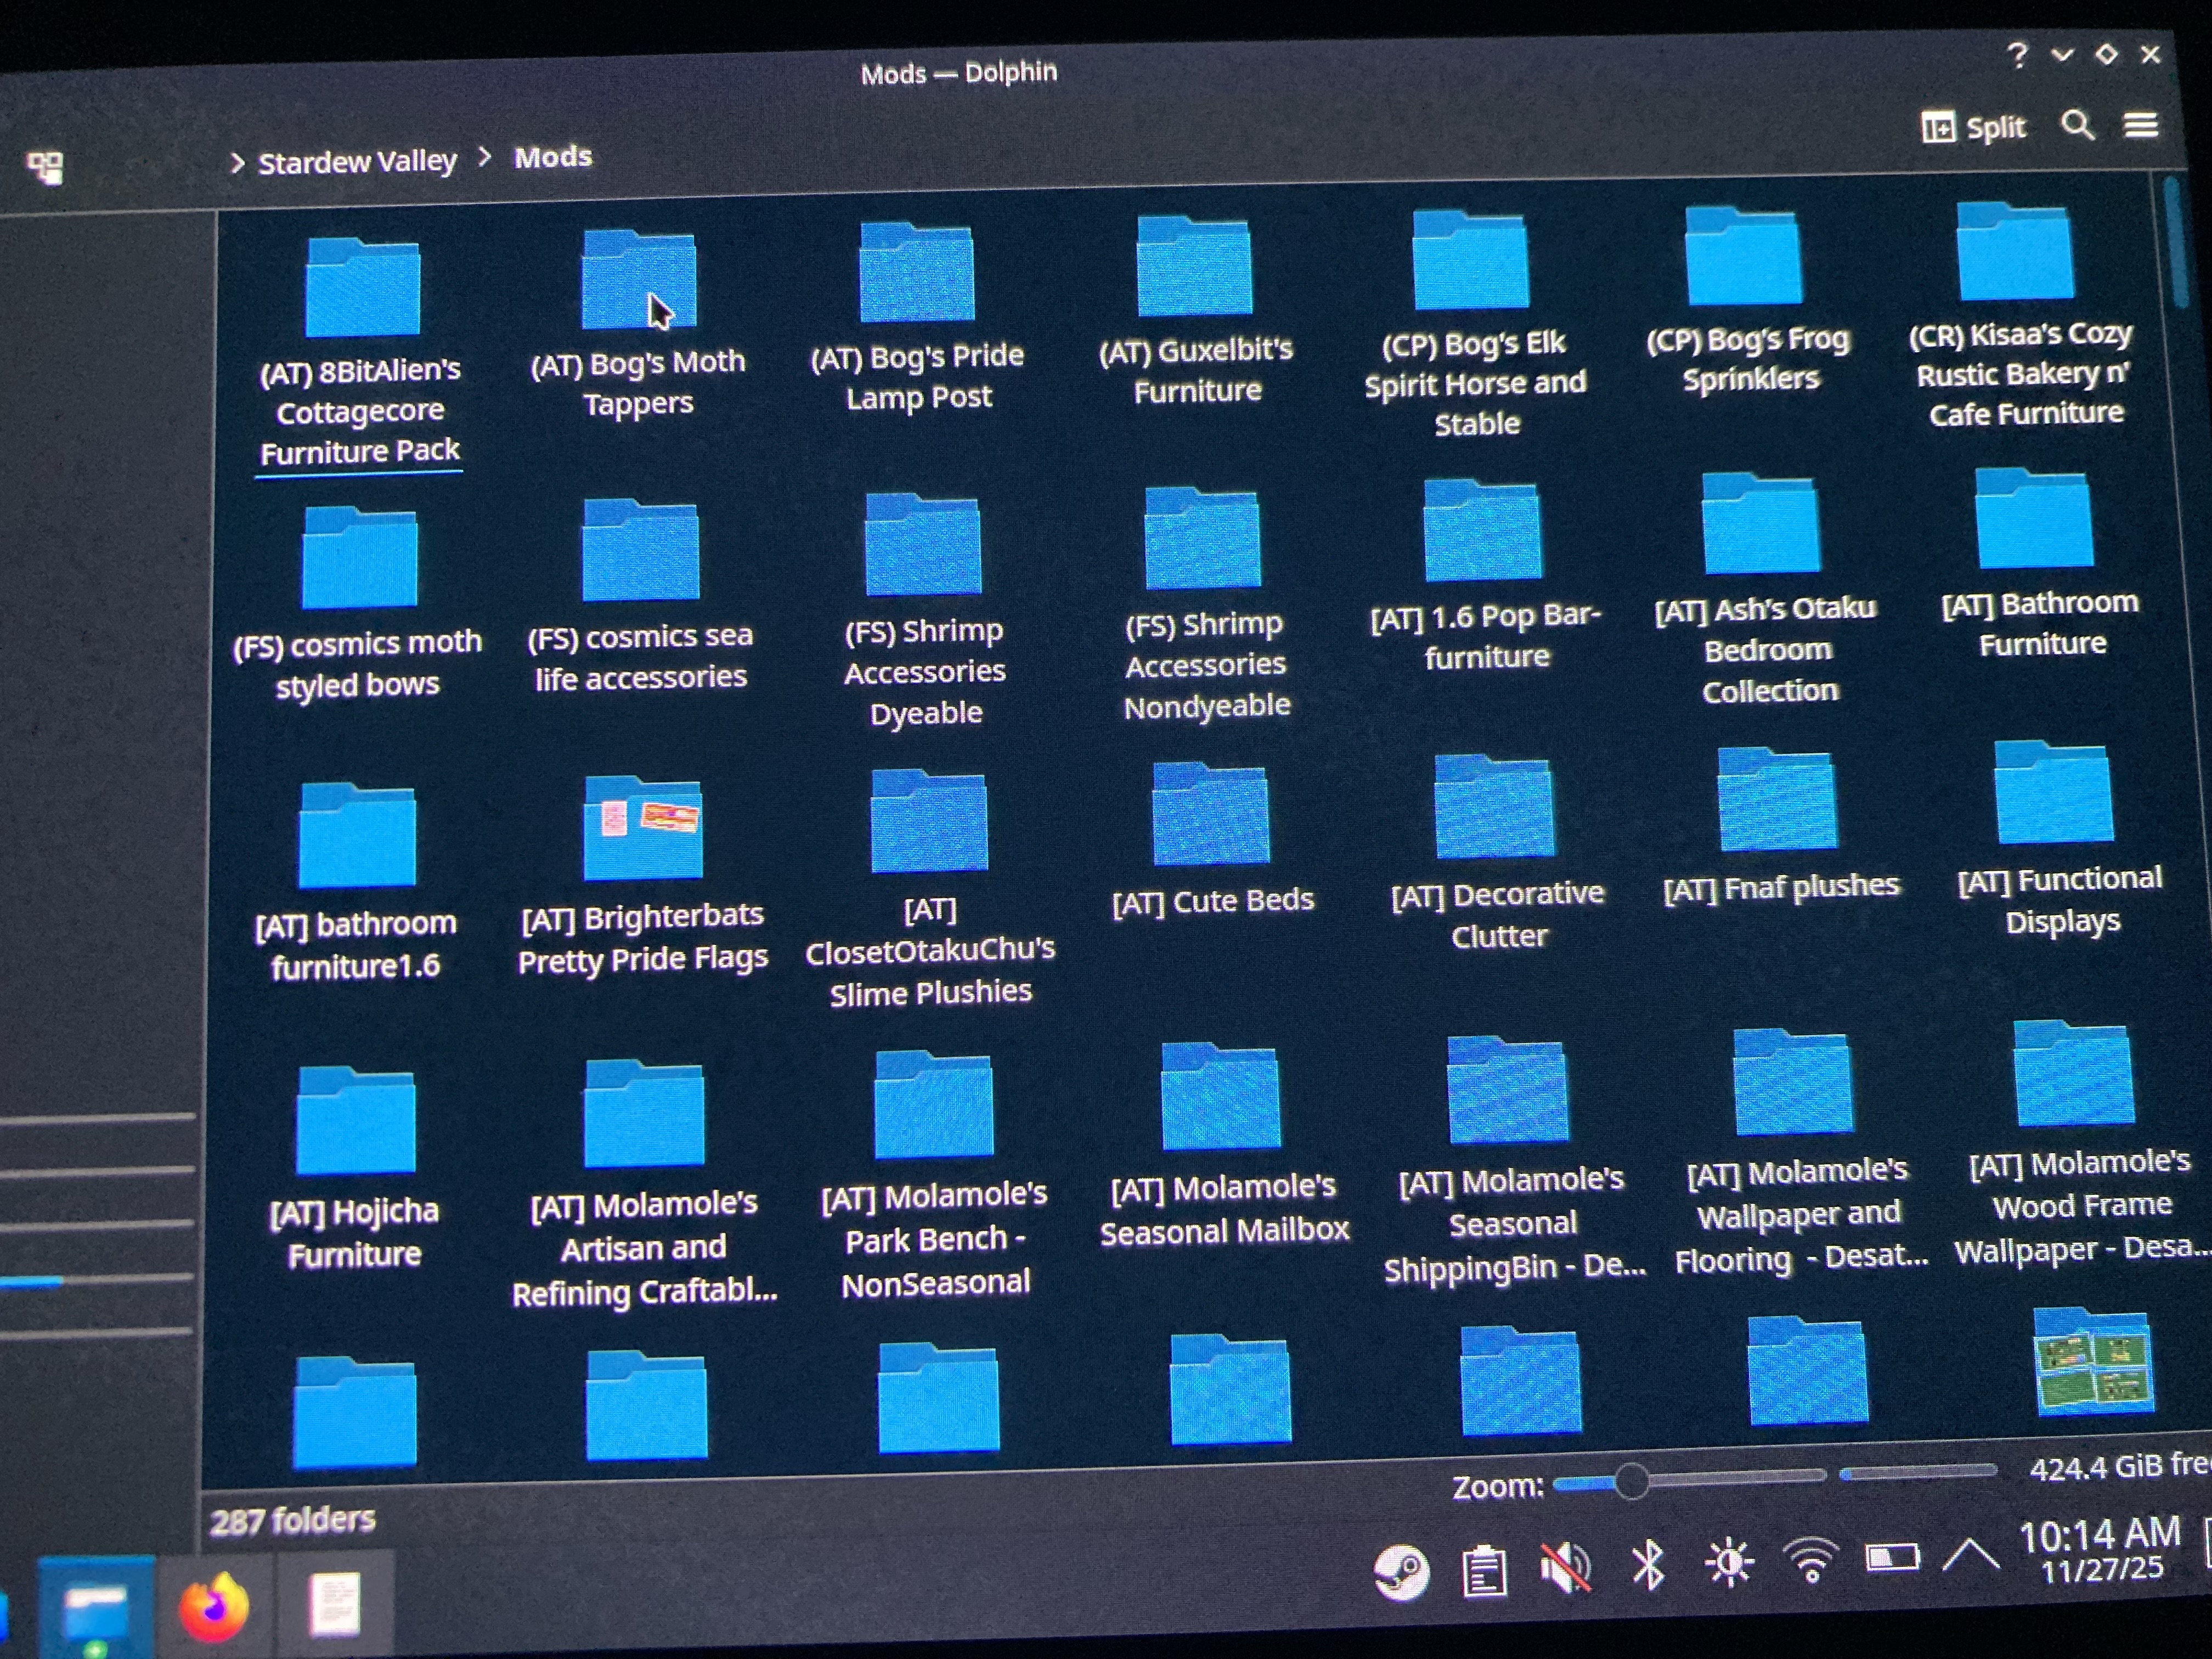Expand hidden system tray icons arrow
2212x1659 pixels.
1970,1555
